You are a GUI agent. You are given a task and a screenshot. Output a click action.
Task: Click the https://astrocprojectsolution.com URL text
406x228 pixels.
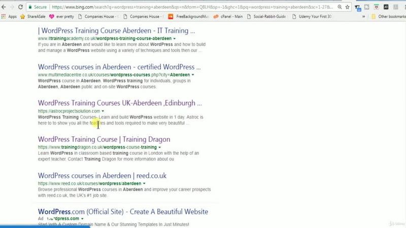69,111
